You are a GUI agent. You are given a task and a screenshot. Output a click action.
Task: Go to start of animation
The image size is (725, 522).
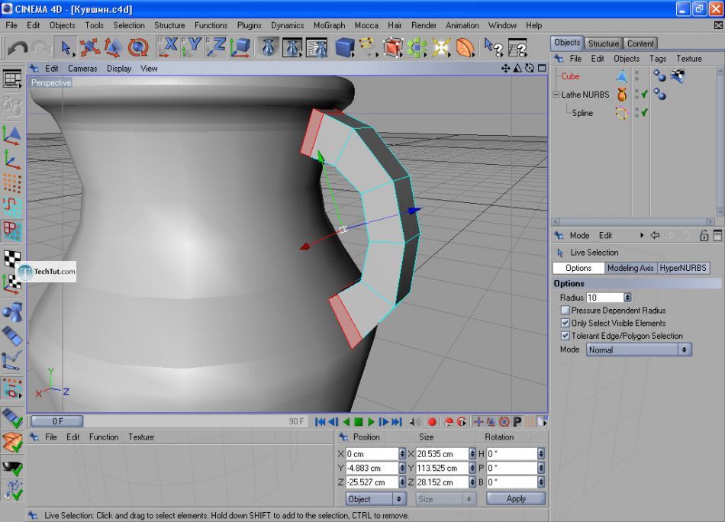[x=320, y=422]
